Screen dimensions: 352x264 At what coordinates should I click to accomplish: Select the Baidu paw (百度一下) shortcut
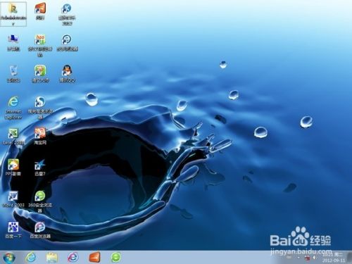click(x=13, y=230)
